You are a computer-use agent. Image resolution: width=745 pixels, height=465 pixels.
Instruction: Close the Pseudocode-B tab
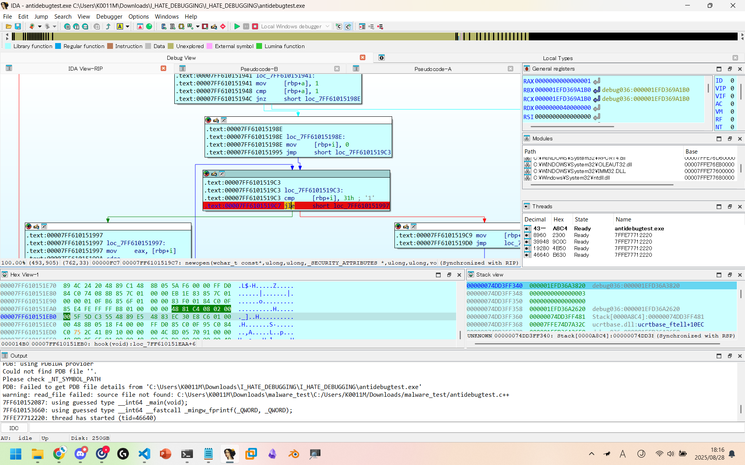point(337,69)
